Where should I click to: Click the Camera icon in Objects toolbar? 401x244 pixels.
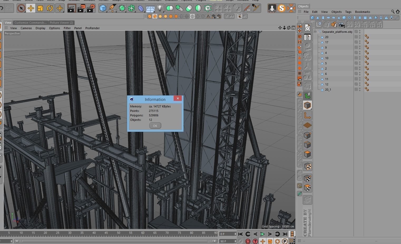tap(341, 24)
